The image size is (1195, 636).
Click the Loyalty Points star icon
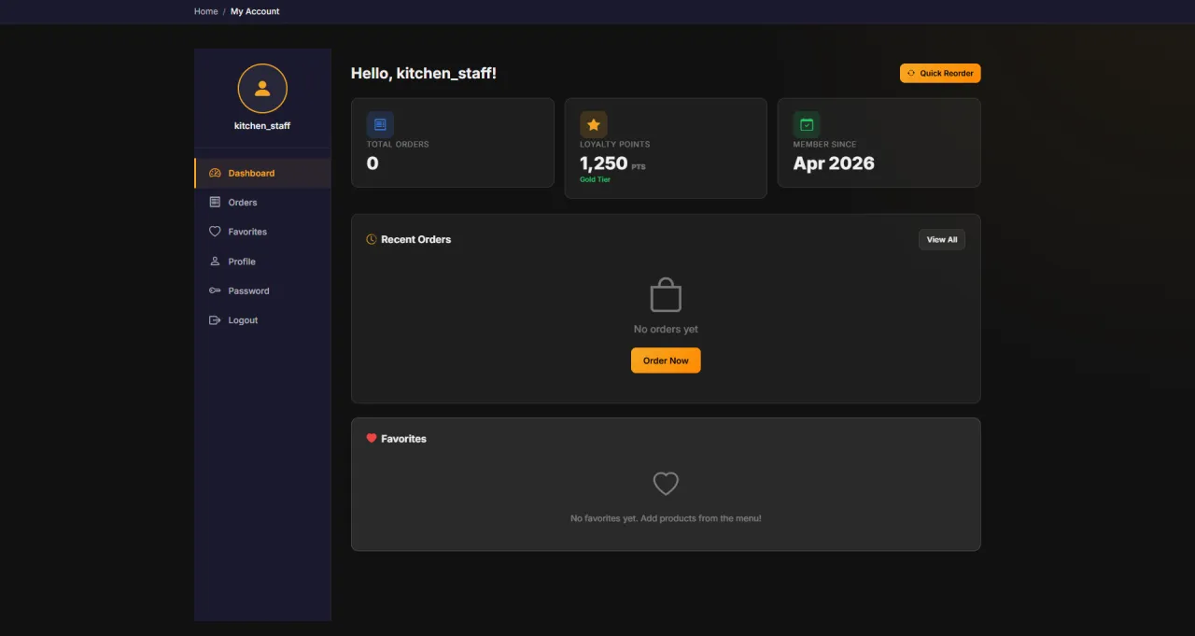[x=593, y=124]
